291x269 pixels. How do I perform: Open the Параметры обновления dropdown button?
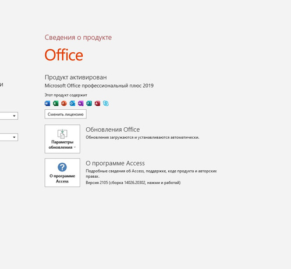click(62, 139)
